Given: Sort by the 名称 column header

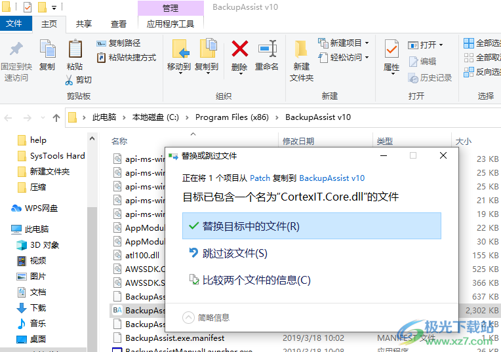Looking at the screenshot, I should pyautogui.click(x=119, y=141).
